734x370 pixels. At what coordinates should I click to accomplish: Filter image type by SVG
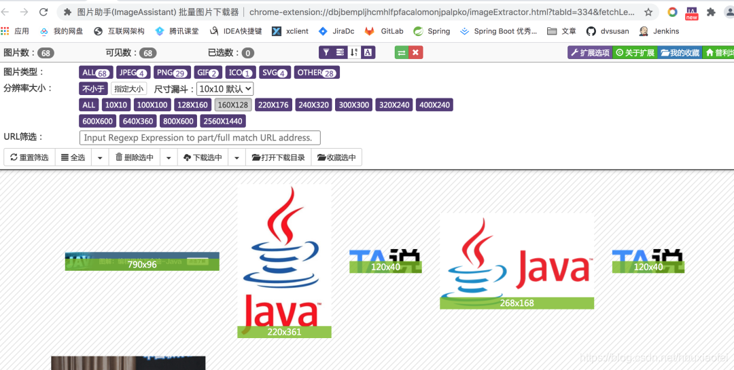click(275, 73)
